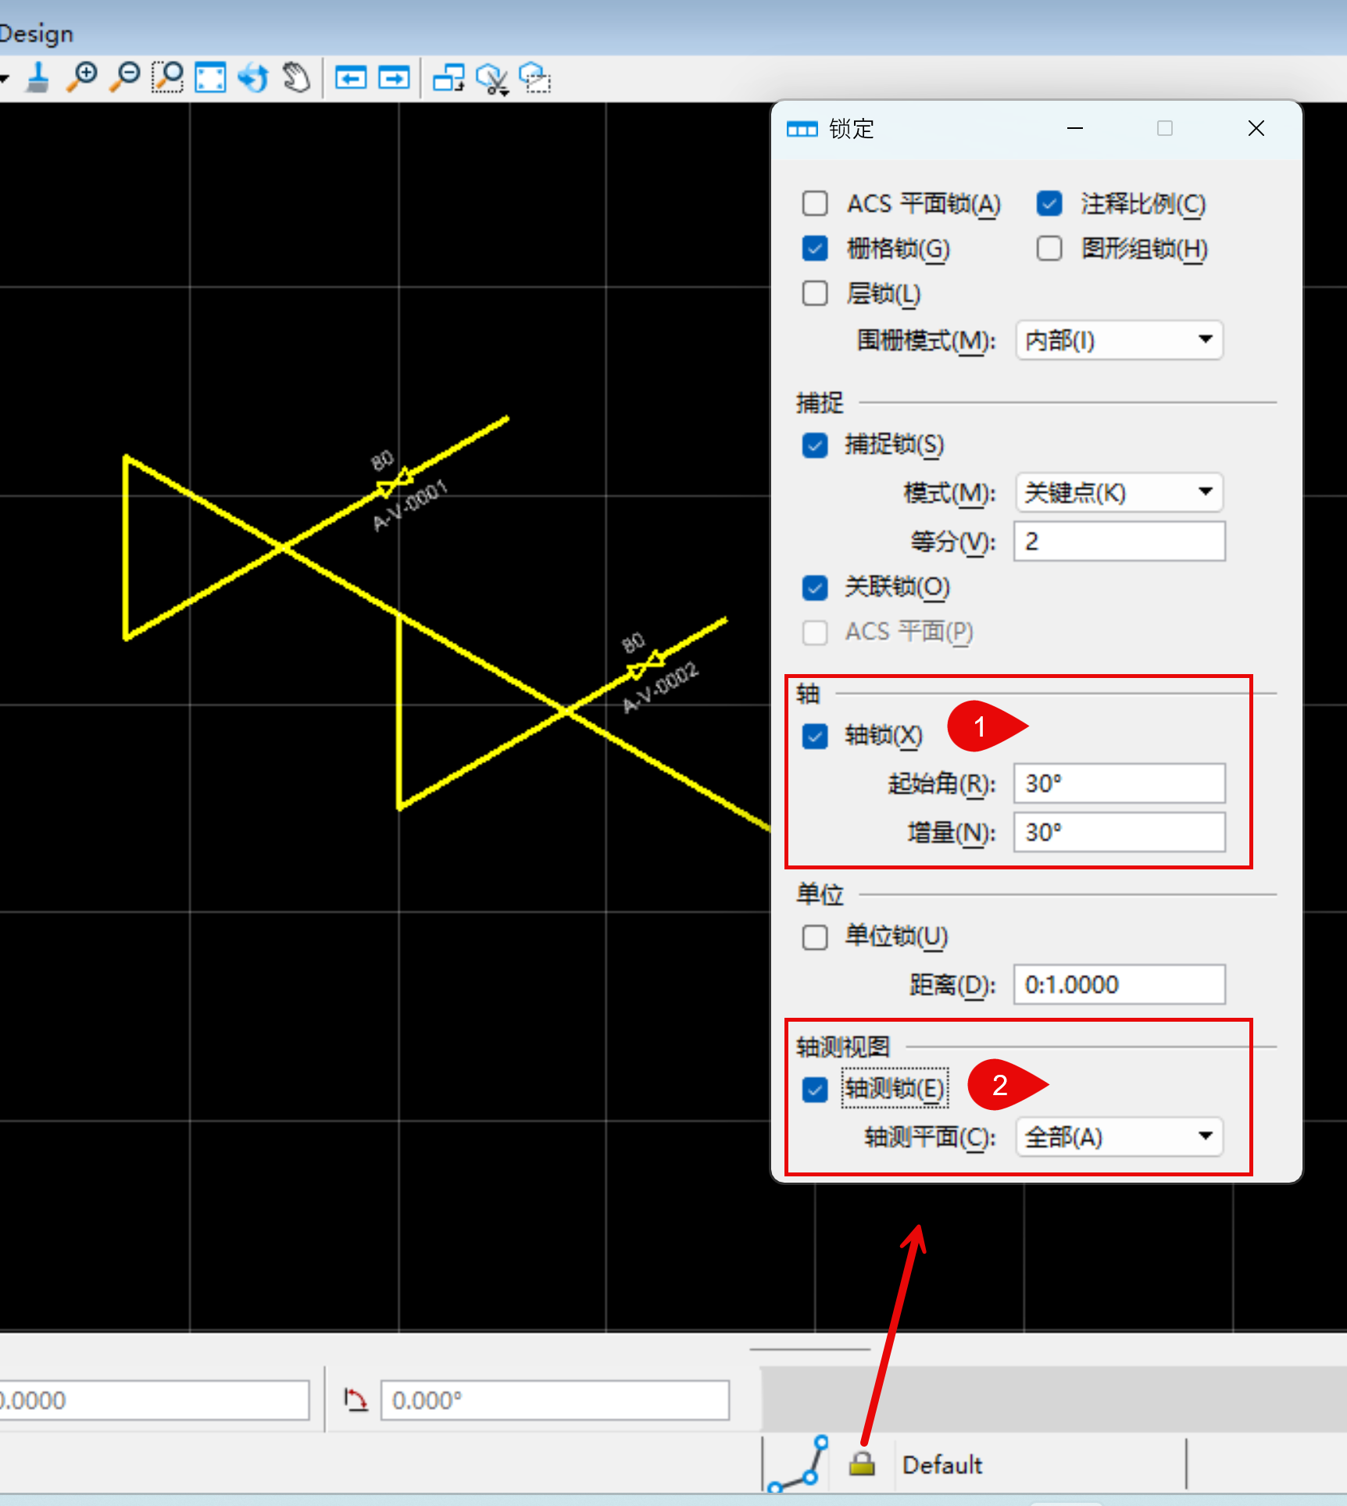Check the 层锁(L) option

815,294
